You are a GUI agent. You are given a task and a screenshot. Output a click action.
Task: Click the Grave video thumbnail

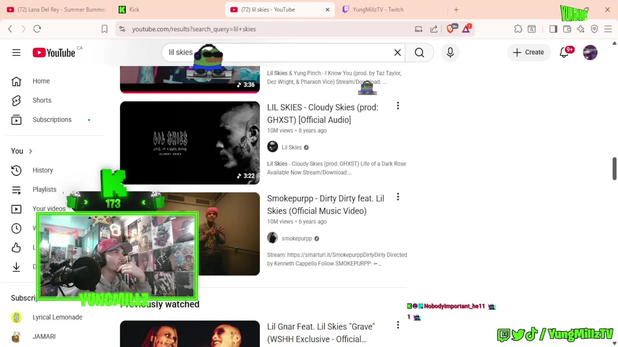point(190,334)
